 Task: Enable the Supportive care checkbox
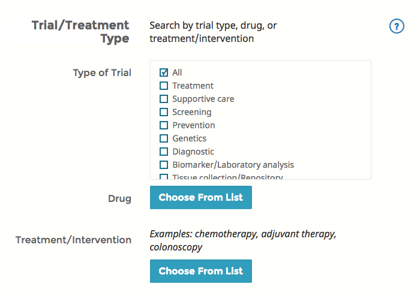pyautogui.click(x=164, y=99)
